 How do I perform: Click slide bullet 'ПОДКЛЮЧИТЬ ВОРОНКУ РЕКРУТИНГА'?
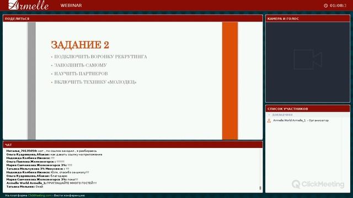click(x=100, y=57)
